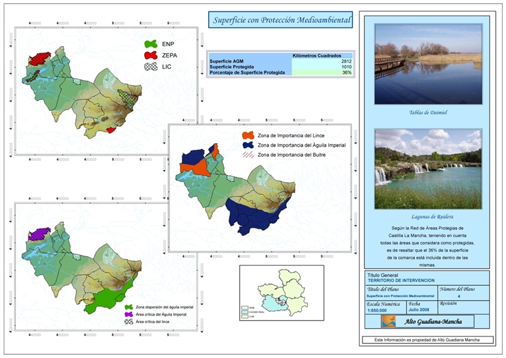Click the 'CLM' locator legend swatch

[245, 316]
